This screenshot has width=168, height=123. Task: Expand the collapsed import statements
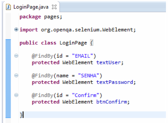click(x=16, y=30)
